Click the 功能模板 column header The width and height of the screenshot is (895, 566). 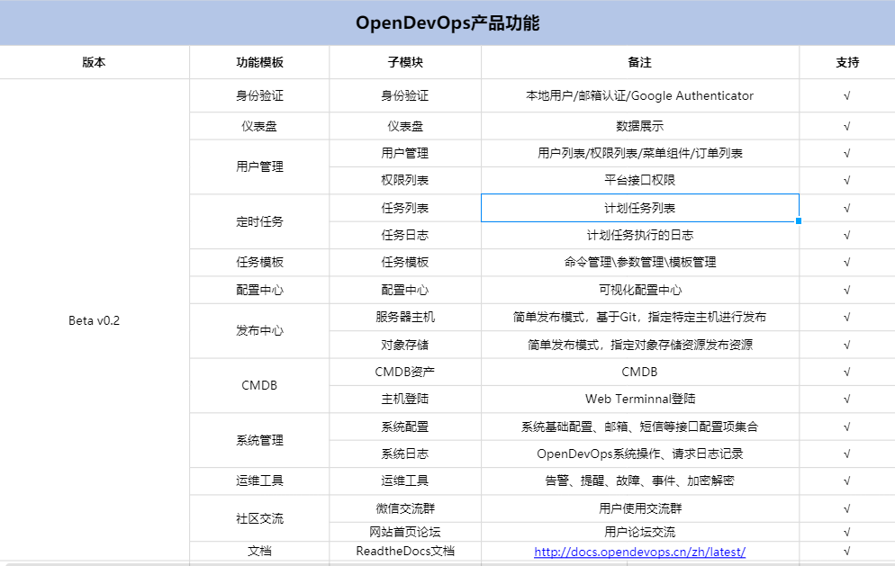point(259,62)
